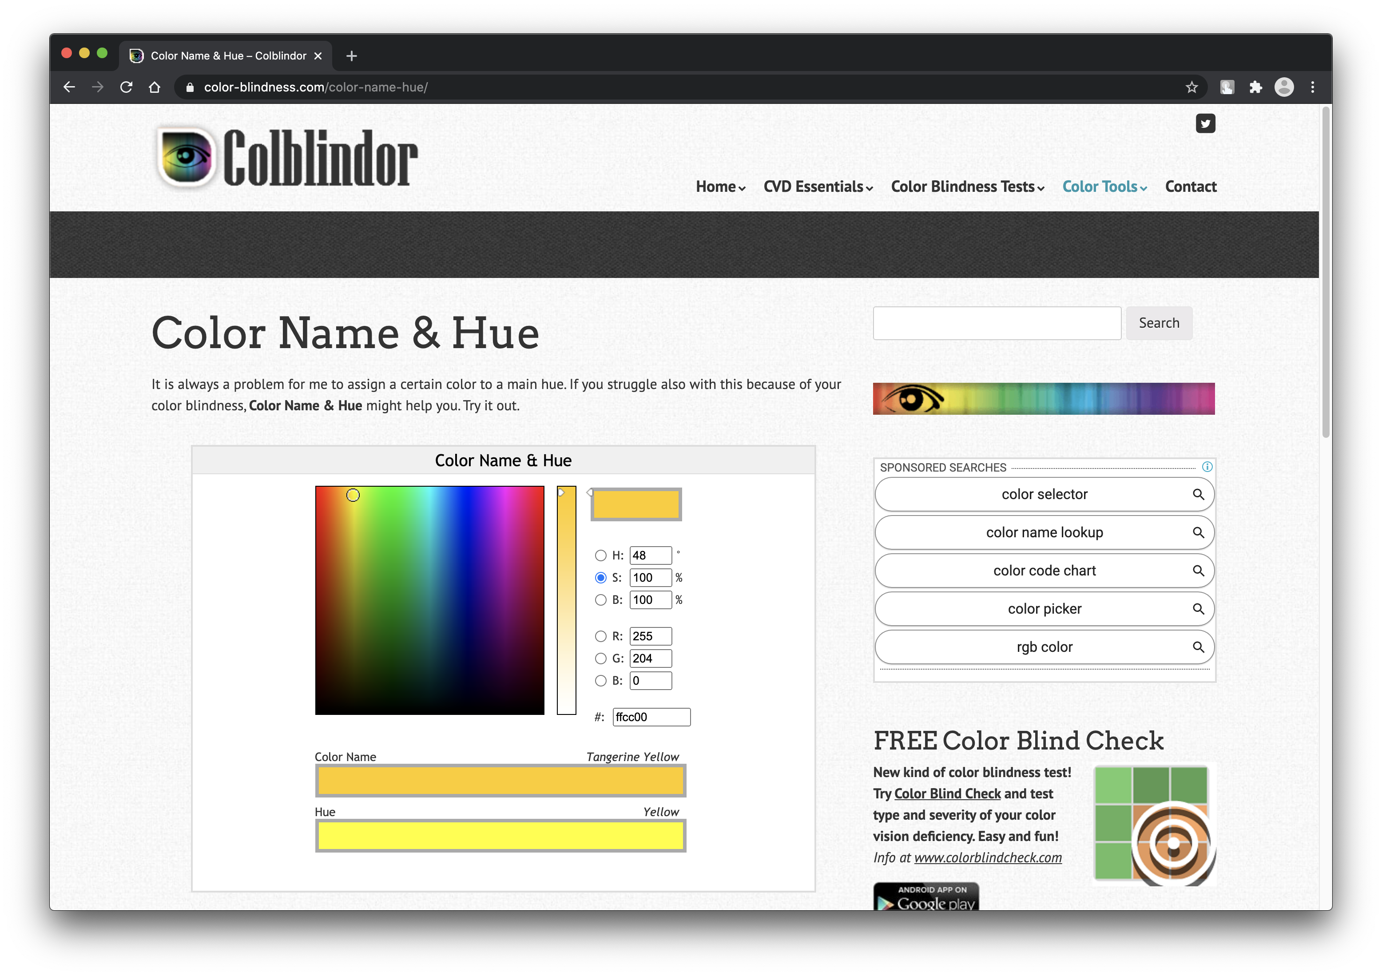Screen dimensions: 1382x976
Task: Click the color selector sponsored search
Action: pos(1044,494)
